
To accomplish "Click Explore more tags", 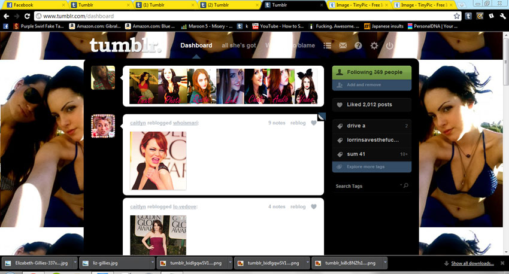I will point(372,167).
